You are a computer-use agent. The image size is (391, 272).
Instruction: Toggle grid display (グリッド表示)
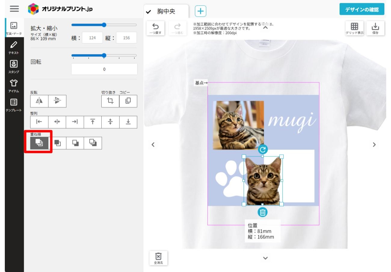pyautogui.click(x=355, y=28)
